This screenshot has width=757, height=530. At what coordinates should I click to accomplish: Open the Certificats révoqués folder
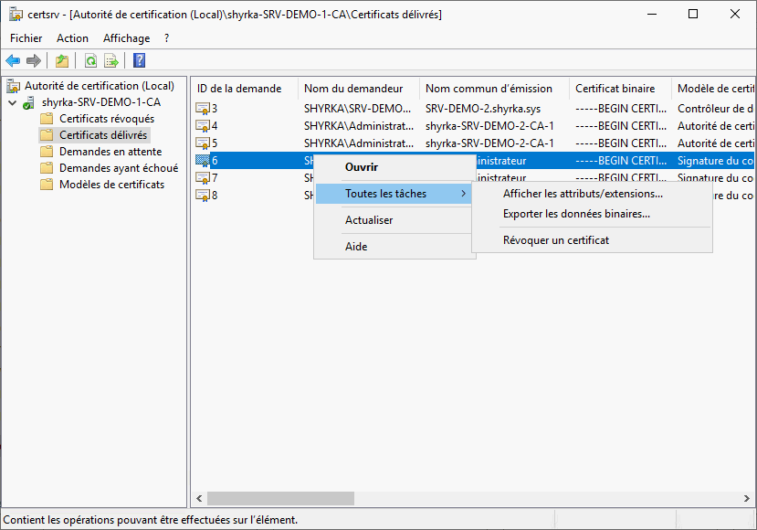point(106,119)
